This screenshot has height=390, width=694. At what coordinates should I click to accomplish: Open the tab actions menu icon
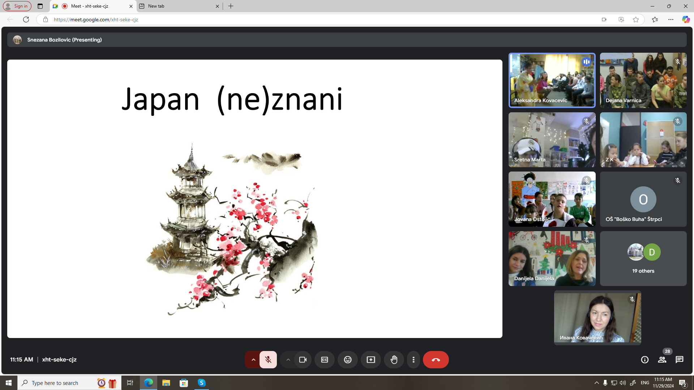[x=40, y=6]
